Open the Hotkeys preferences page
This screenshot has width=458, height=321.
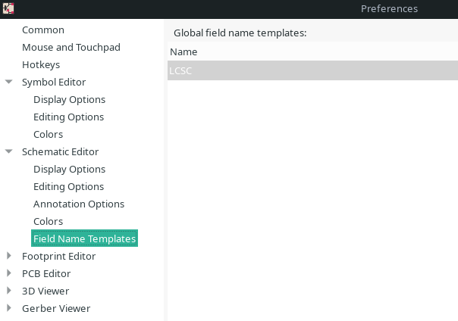click(40, 65)
